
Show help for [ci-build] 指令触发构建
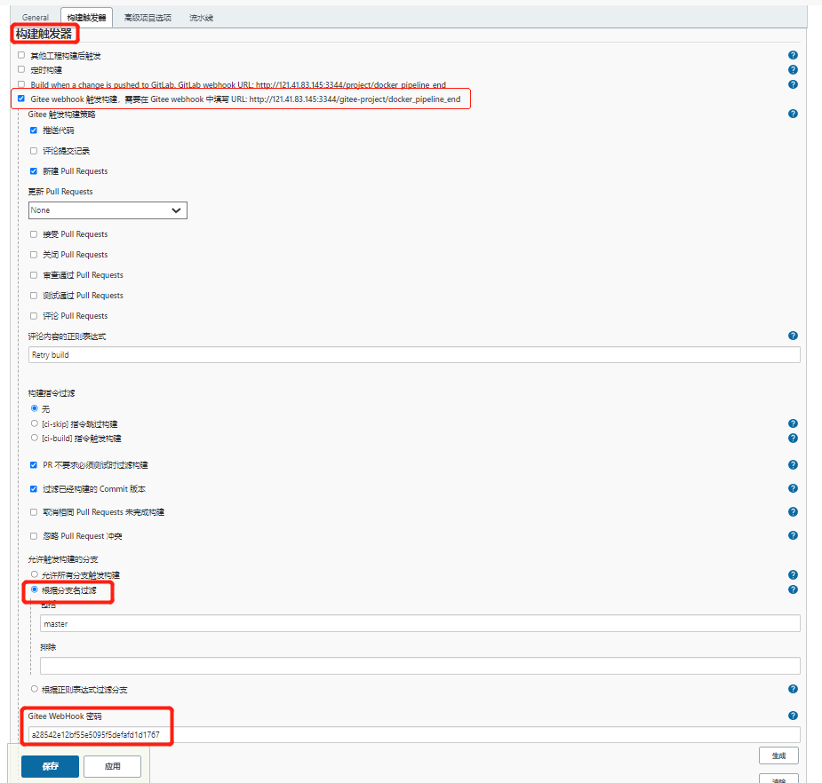point(793,439)
